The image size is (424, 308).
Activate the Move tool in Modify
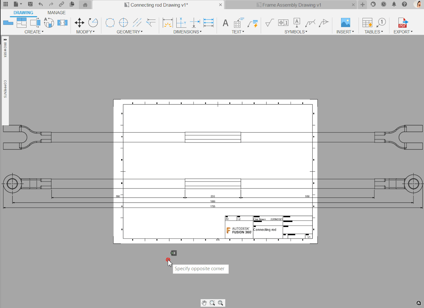coord(79,23)
